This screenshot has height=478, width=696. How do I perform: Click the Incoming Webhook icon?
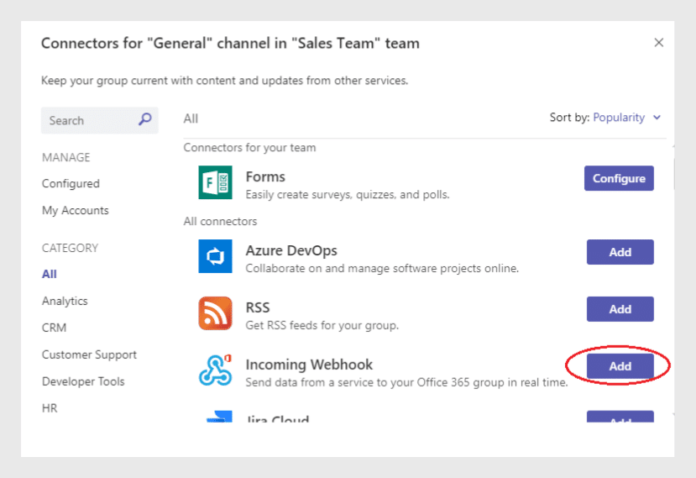point(215,370)
